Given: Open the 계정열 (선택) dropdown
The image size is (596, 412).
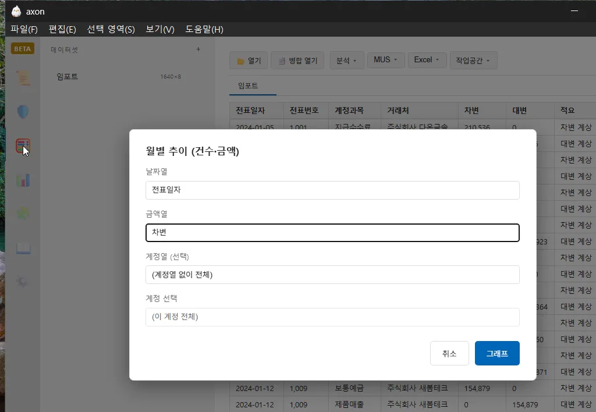Looking at the screenshot, I should 332,275.
